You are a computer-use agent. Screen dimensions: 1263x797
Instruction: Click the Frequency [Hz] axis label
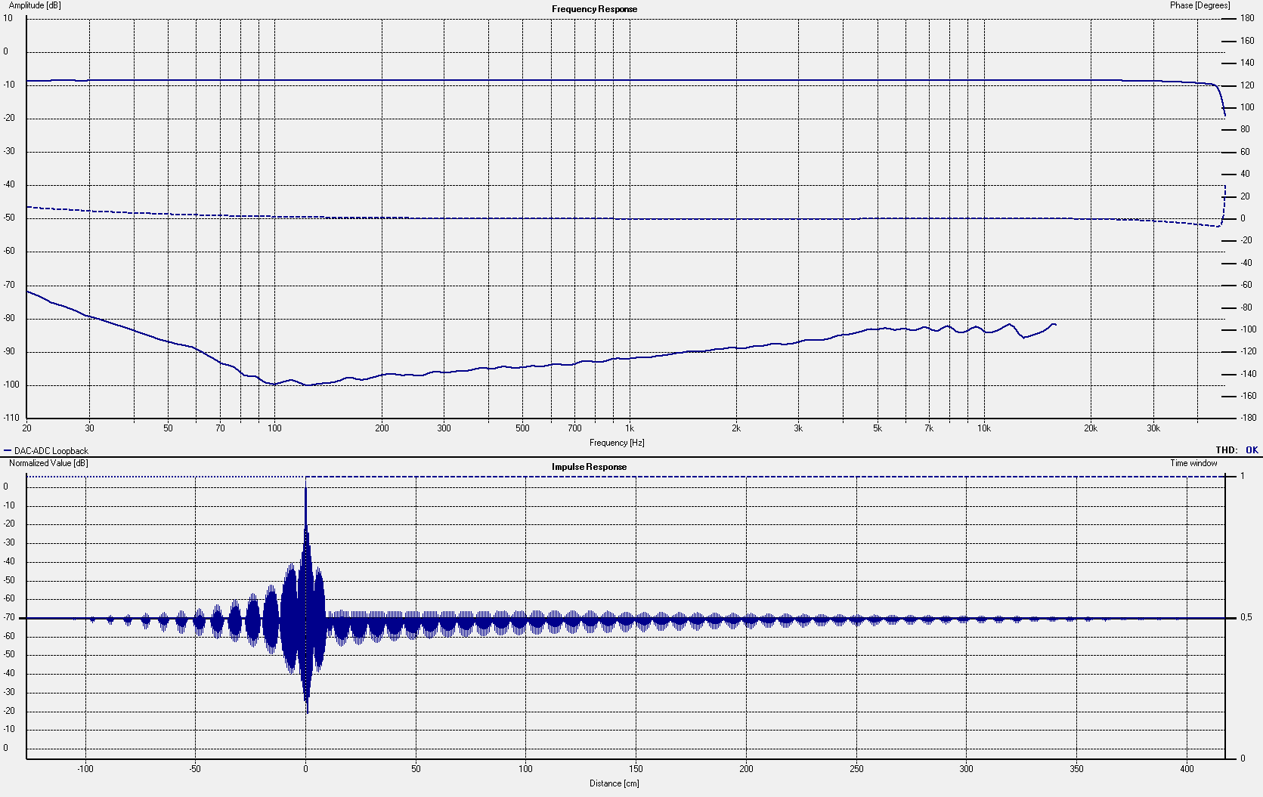pos(617,443)
